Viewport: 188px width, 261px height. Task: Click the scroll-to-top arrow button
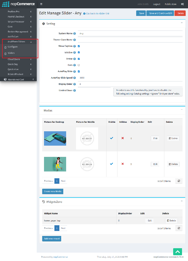point(178,252)
